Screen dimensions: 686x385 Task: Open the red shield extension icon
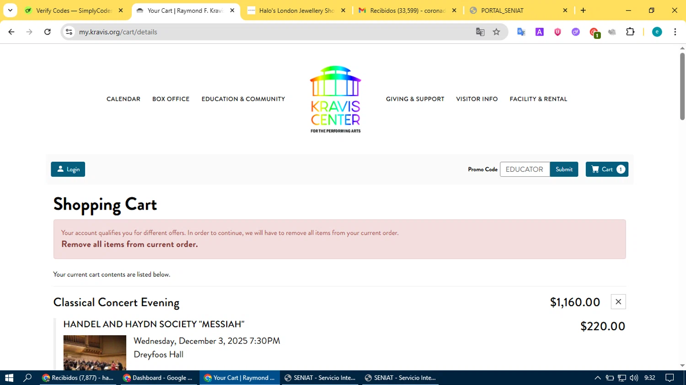point(557,32)
